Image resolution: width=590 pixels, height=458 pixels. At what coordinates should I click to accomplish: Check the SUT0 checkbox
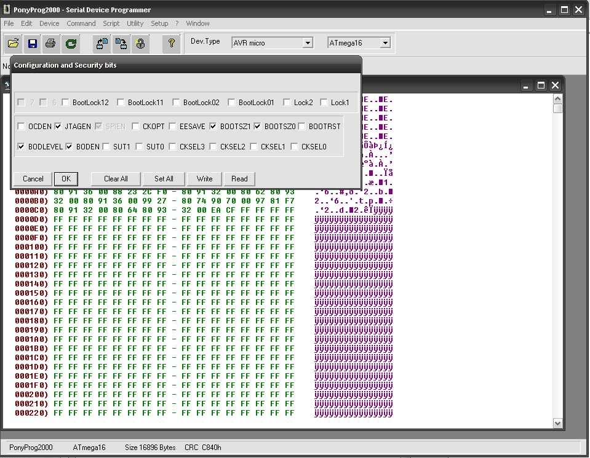(x=139, y=147)
